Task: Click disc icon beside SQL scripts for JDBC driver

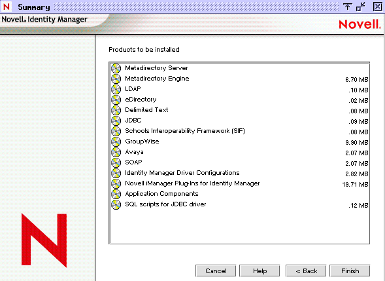Action: coord(116,205)
